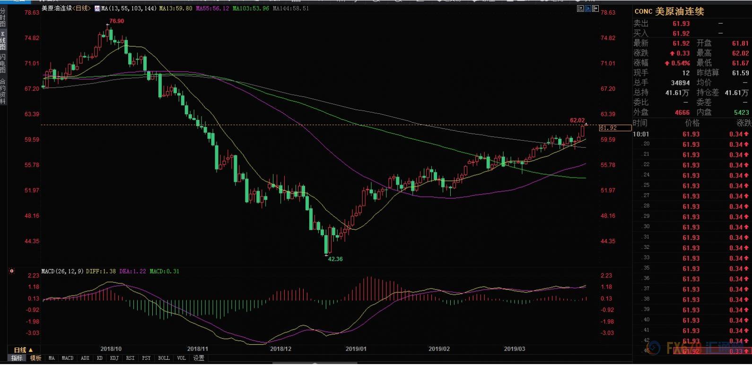
Task: Apply the PSY indicator
Action: (146, 358)
